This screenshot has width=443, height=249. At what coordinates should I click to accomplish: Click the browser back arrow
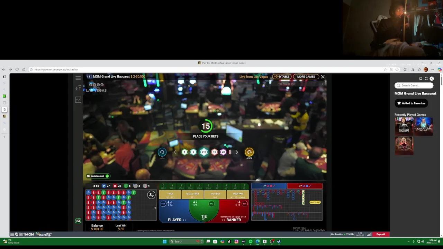point(3,70)
